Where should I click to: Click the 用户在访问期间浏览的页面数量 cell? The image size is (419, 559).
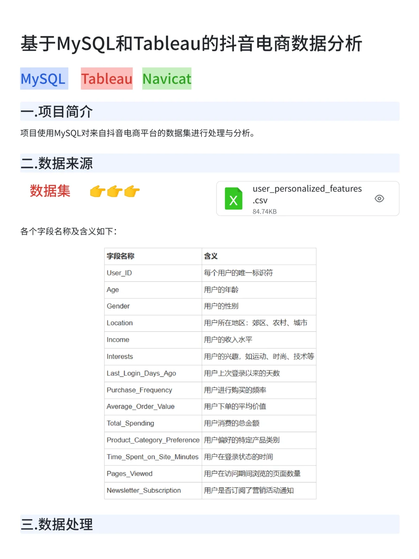(259, 474)
